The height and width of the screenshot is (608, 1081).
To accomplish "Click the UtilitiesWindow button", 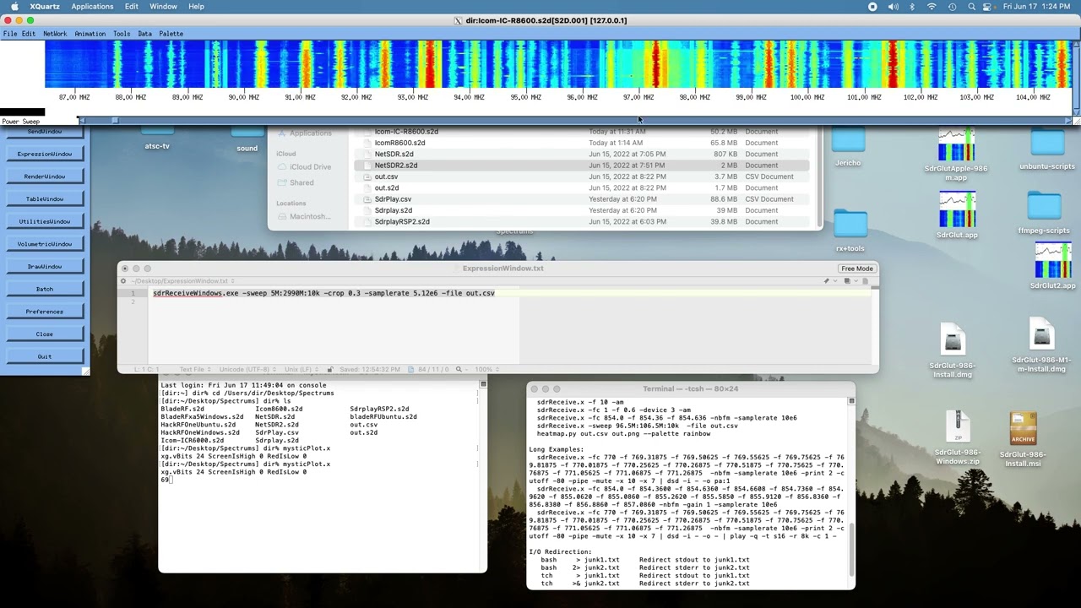I will click(45, 221).
